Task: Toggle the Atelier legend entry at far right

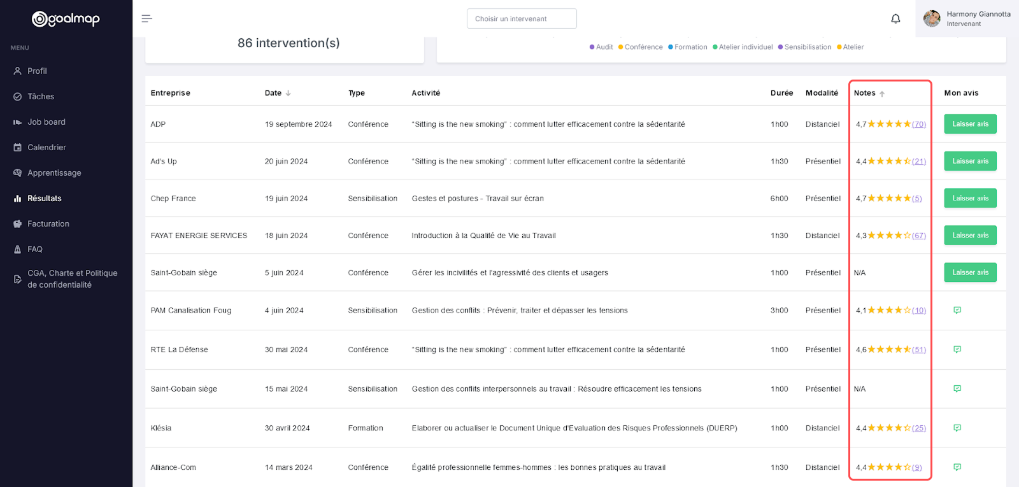Action: coord(850,47)
